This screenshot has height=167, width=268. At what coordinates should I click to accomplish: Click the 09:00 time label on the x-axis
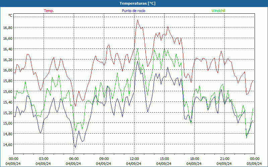point(104,159)
